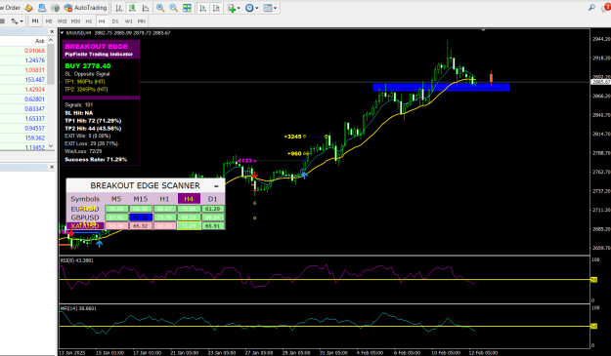This screenshot has height=356, width=611.
Task: Click the chart Templates icon
Action: coord(268,8)
